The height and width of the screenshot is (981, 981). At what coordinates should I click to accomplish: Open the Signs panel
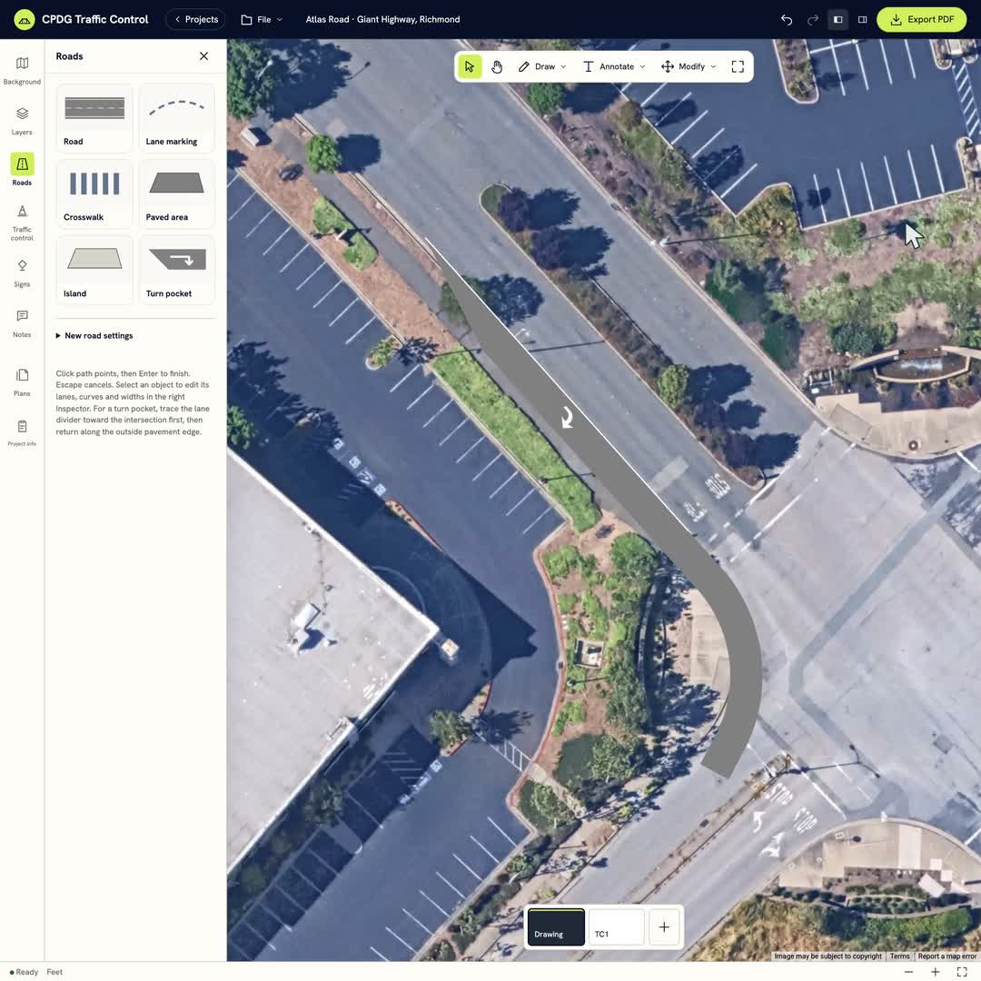tap(22, 272)
